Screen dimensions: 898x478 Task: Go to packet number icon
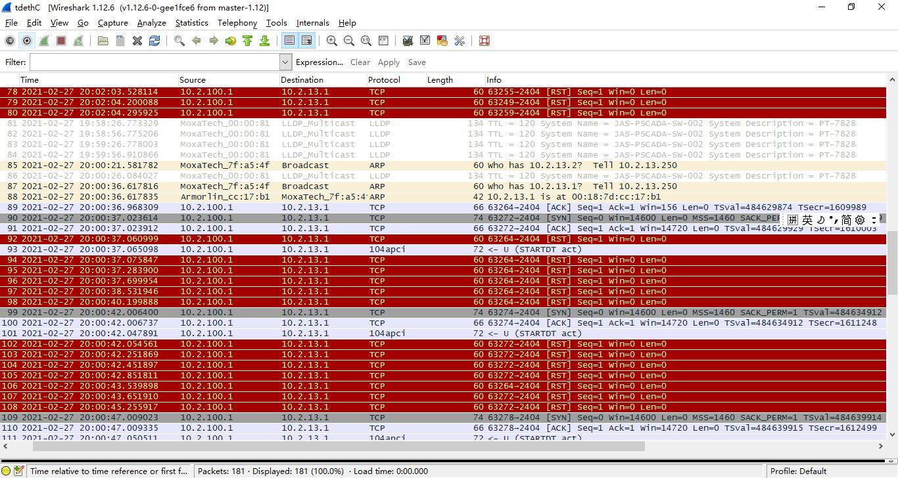click(x=231, y=41)
